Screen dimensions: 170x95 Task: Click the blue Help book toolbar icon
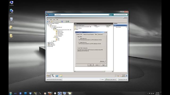62,21
